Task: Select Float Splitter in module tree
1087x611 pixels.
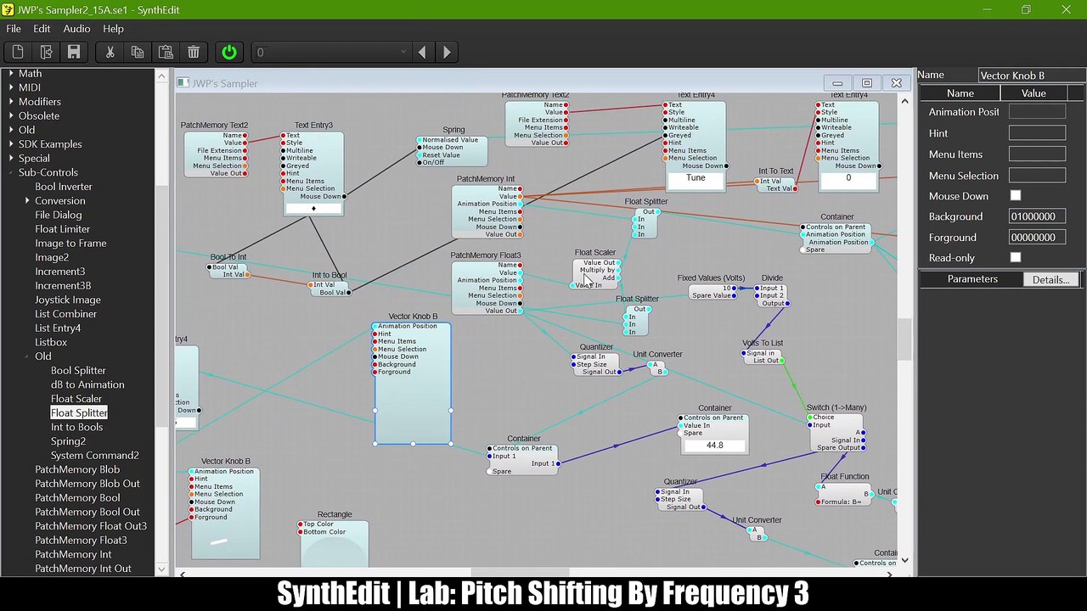Action: (79, 413)
